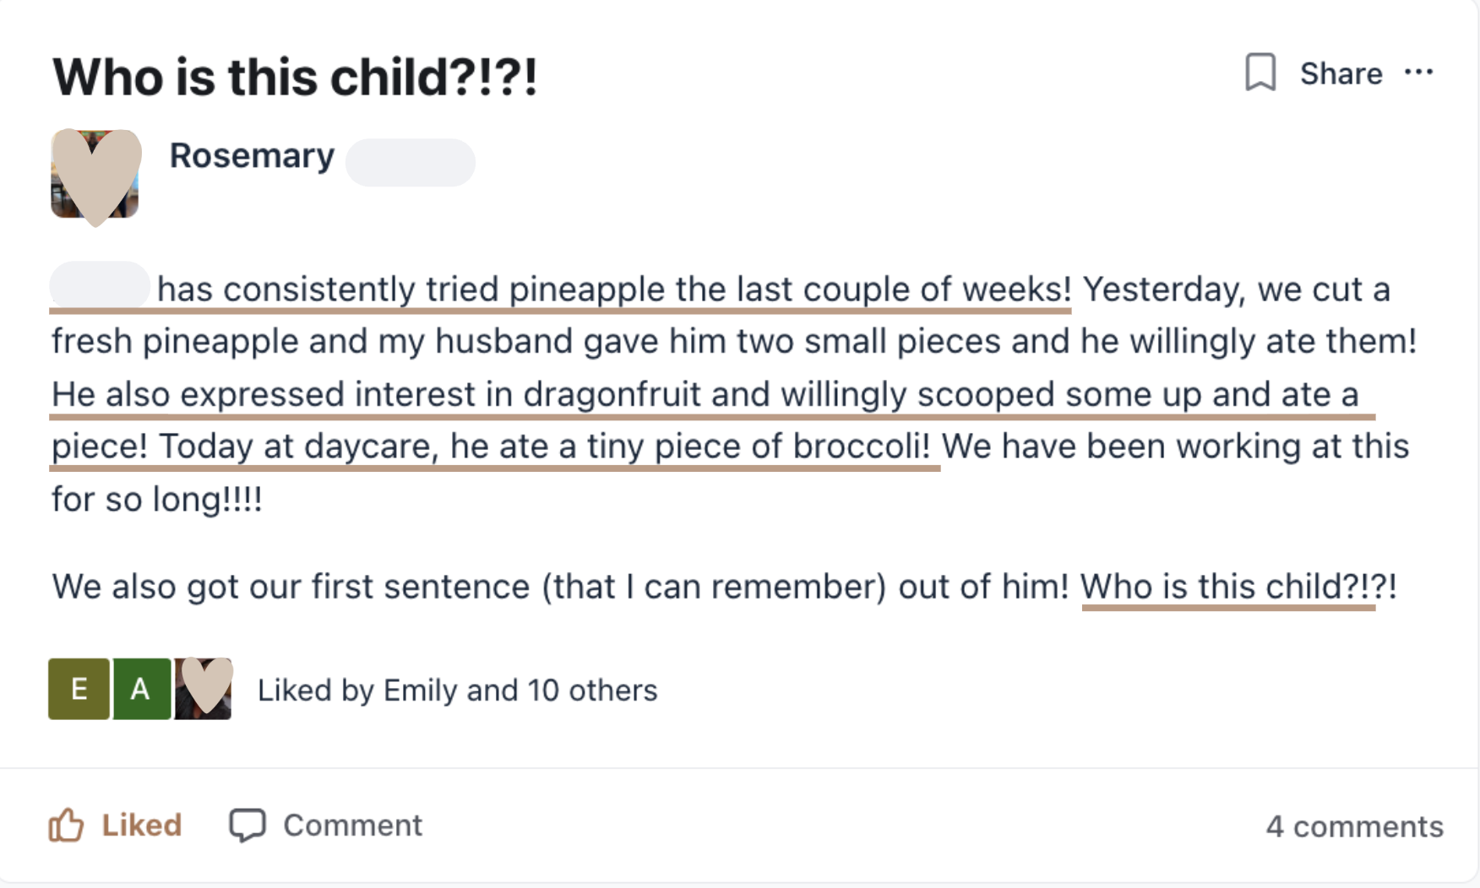Click the green A avatar
Image resolution: width=1480 pixels, height=888 pixels.
141,689
